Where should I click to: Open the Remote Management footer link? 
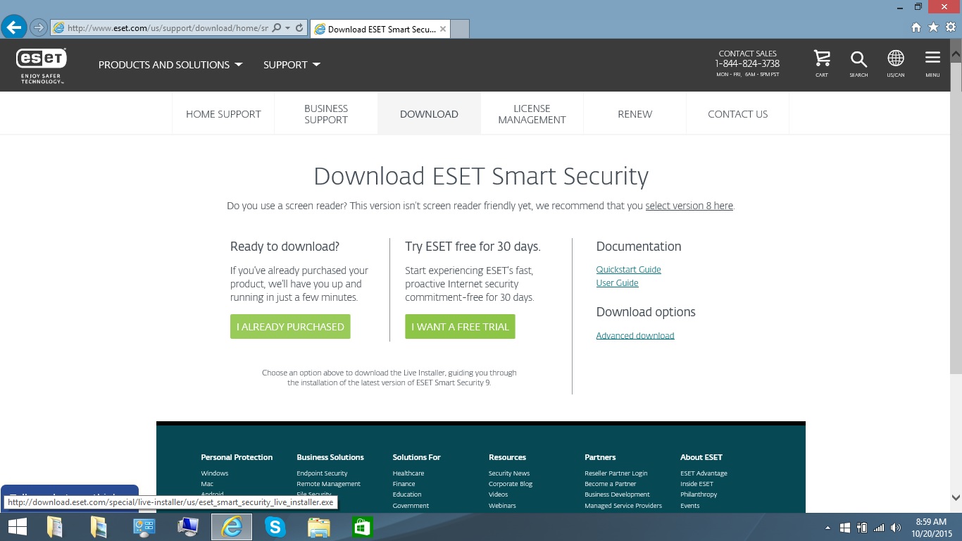(328, 484)
